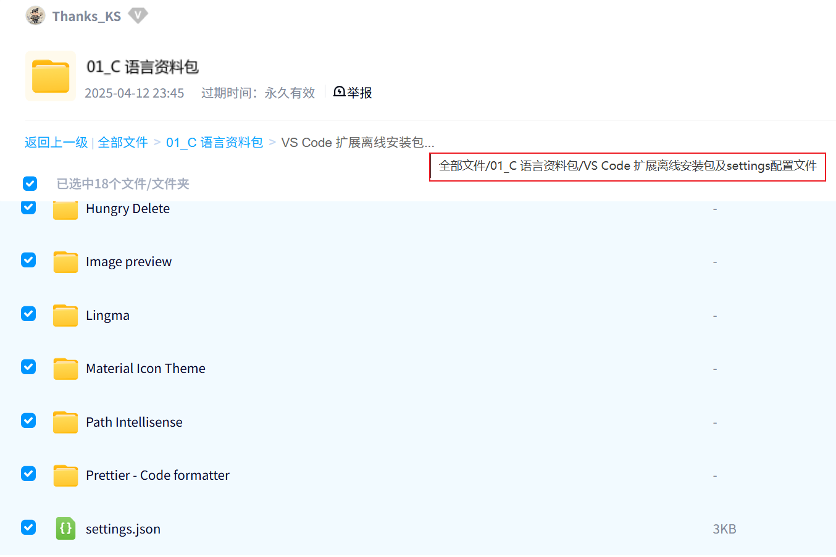The width and height of the screenshot is (836, 557).
Task: Open the 全部文件 breadcrumb link
Action: (122, 142)
